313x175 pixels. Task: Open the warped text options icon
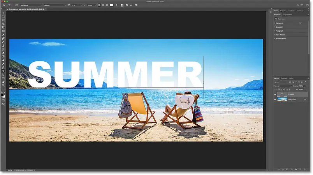[117, 5]
